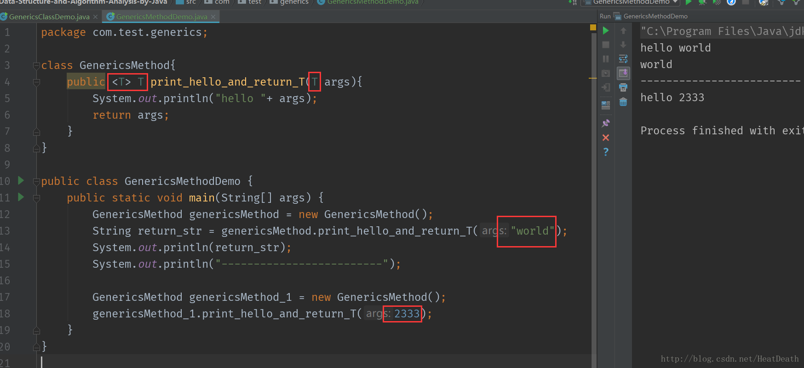Screen dimensions: 804x368
Task: Click Run with Coverage in top toolbar
Action: pyautogui.click(x=717, y=2)
